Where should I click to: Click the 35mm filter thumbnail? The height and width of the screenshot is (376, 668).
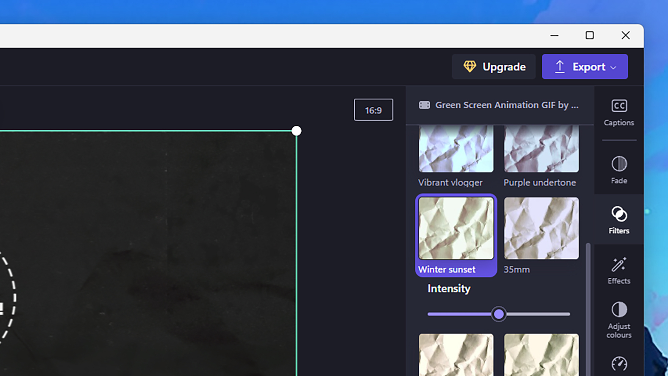tap(541, 228)
